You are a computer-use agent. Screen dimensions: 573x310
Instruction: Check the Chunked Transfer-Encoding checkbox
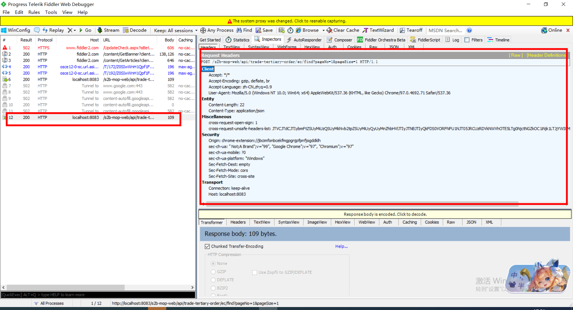[x=207, y=246]
